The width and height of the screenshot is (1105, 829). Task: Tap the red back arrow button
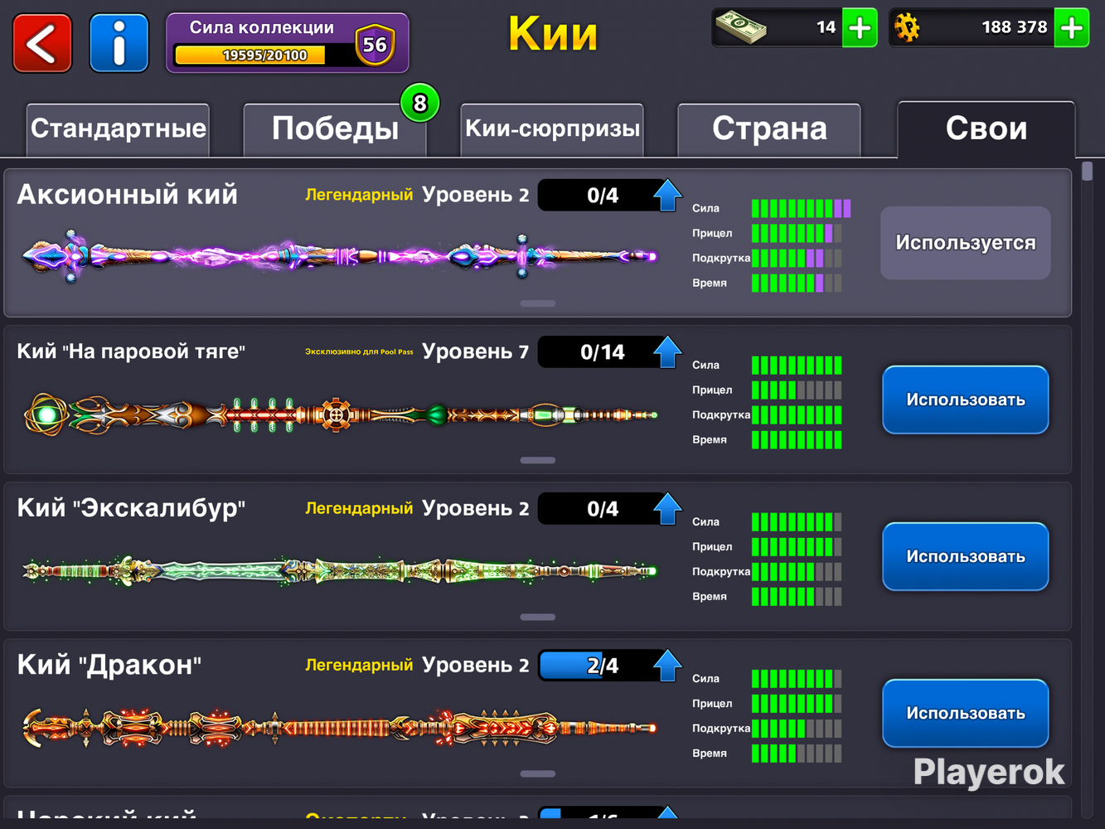(42, 43)
